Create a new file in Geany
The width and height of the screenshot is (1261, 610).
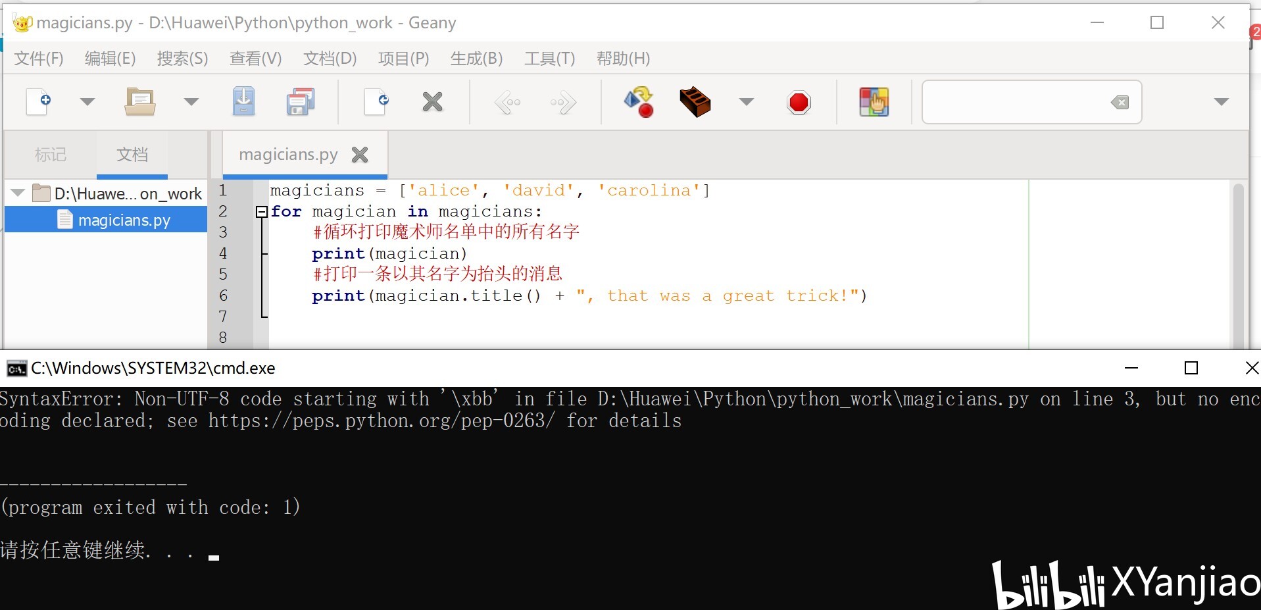[37, 102]
